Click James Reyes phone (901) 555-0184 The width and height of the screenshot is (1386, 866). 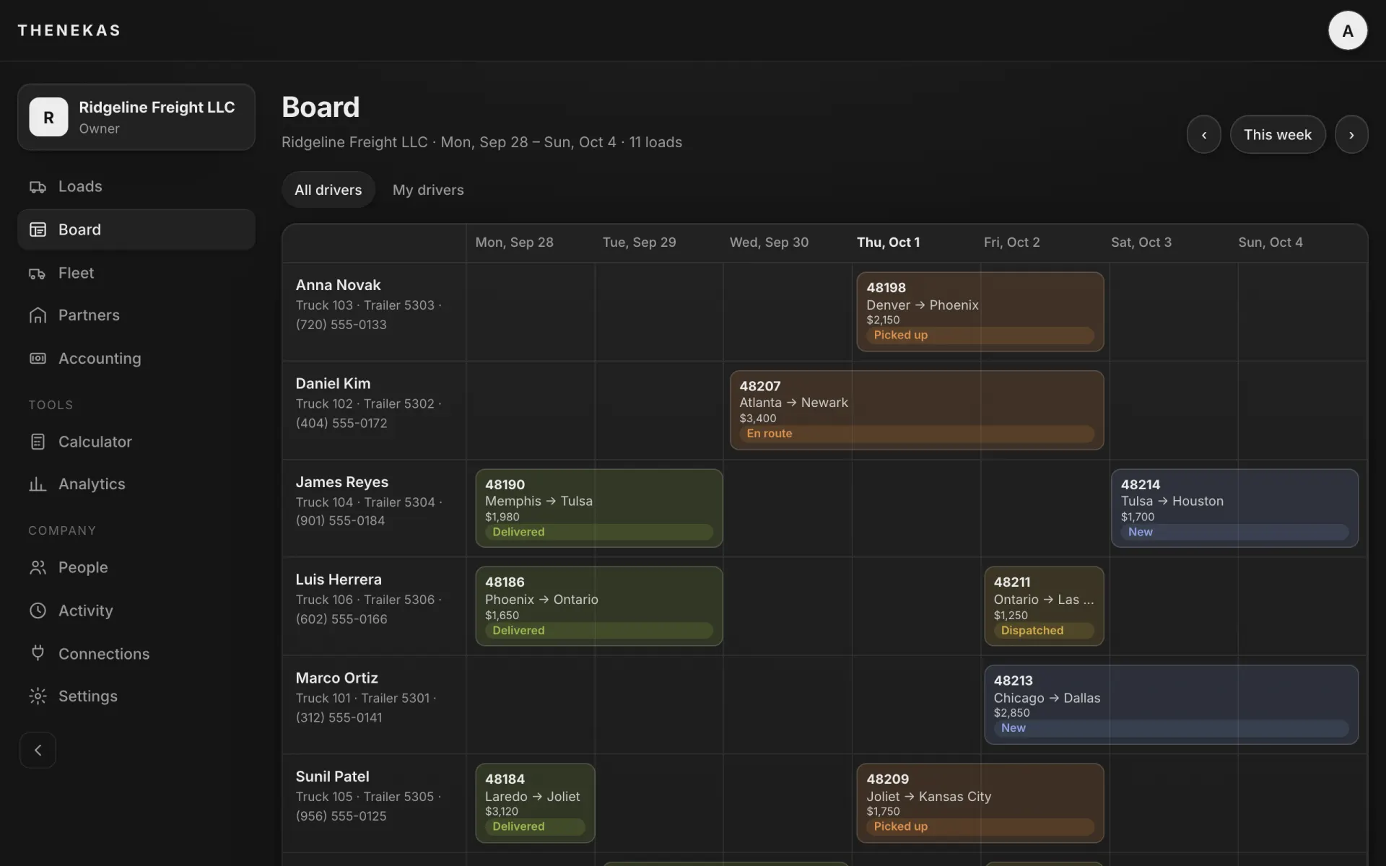coord(340,521)
